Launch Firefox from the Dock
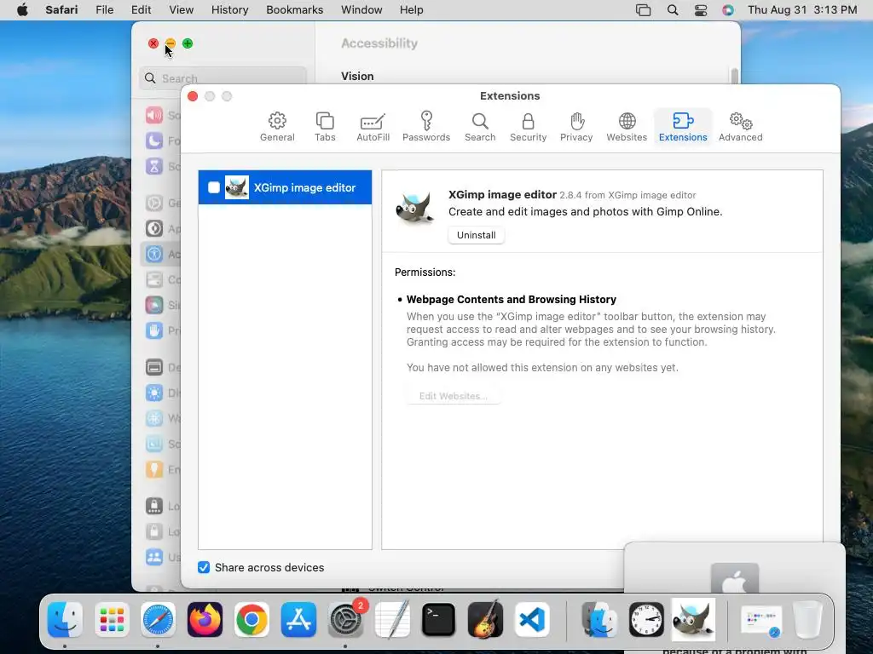The height and width of the screenshot is (654, 873). (205, 619)
